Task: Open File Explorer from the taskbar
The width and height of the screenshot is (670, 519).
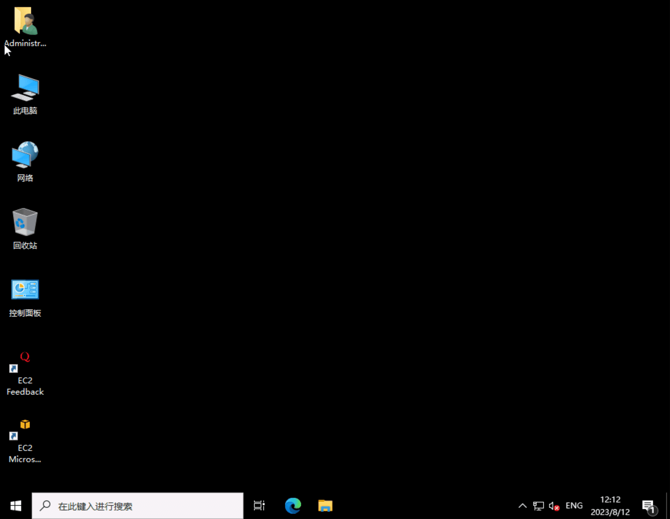Action: point(326,506)
